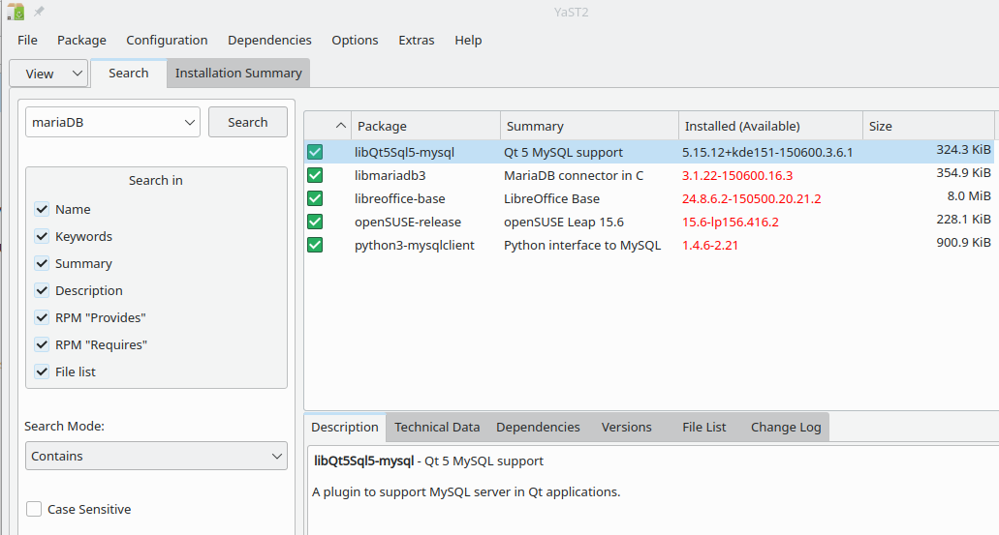Image resolution: width=999 pixels, height=535 pixels.
Task: Click the 900.9 KiB size value
Action: [963, 243]
